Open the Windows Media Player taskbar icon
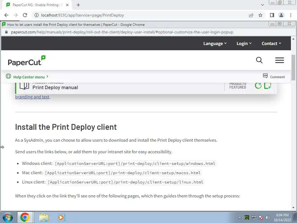The height and width of the screenshot is (223, 297). point(61,217)
